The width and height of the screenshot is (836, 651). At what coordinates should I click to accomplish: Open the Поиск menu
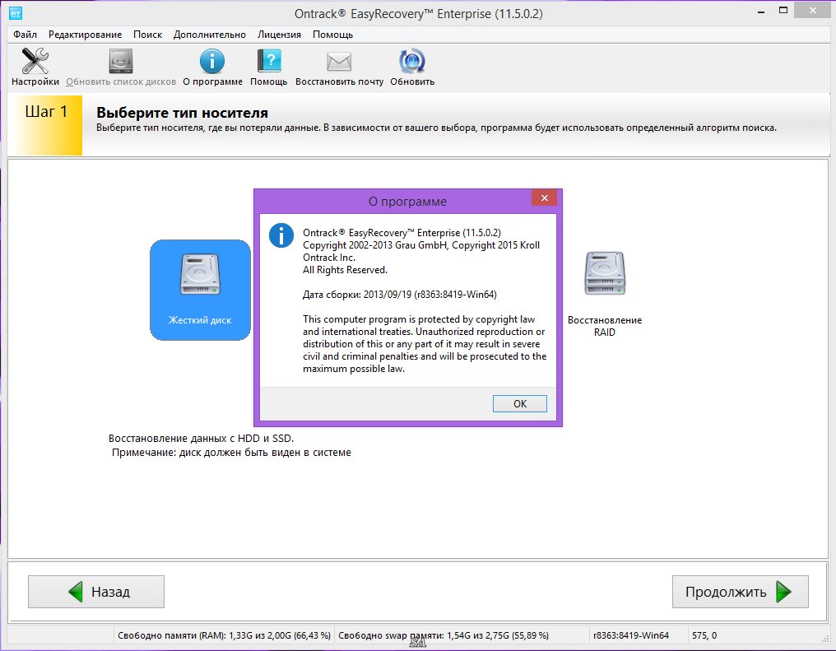[x=147, y=35]
